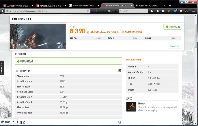Open notification icon with badge 5
The width and height of the screenshot is (198, 126).
tap(175, 11)
